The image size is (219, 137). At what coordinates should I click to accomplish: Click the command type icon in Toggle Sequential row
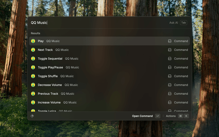tap(170, 59)
